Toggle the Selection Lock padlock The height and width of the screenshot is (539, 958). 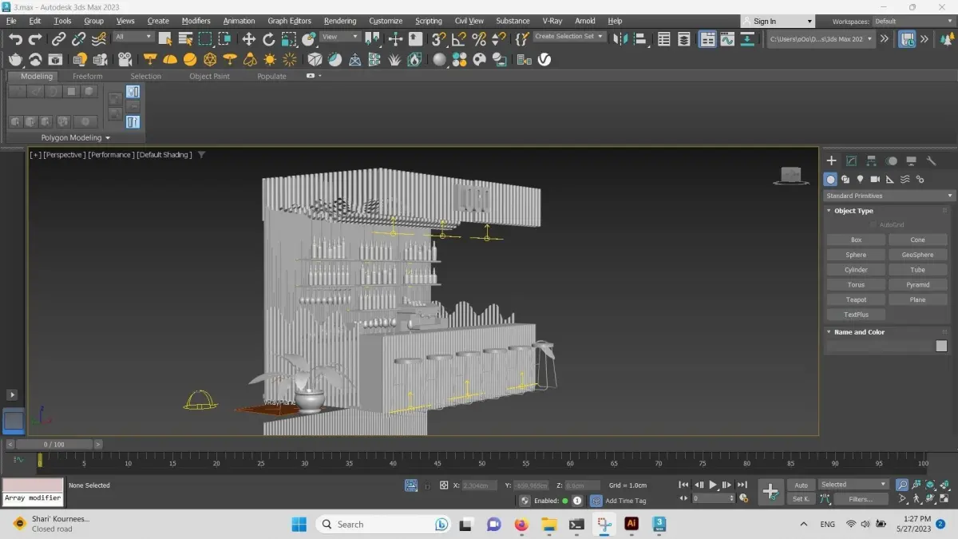pos(427,485)
